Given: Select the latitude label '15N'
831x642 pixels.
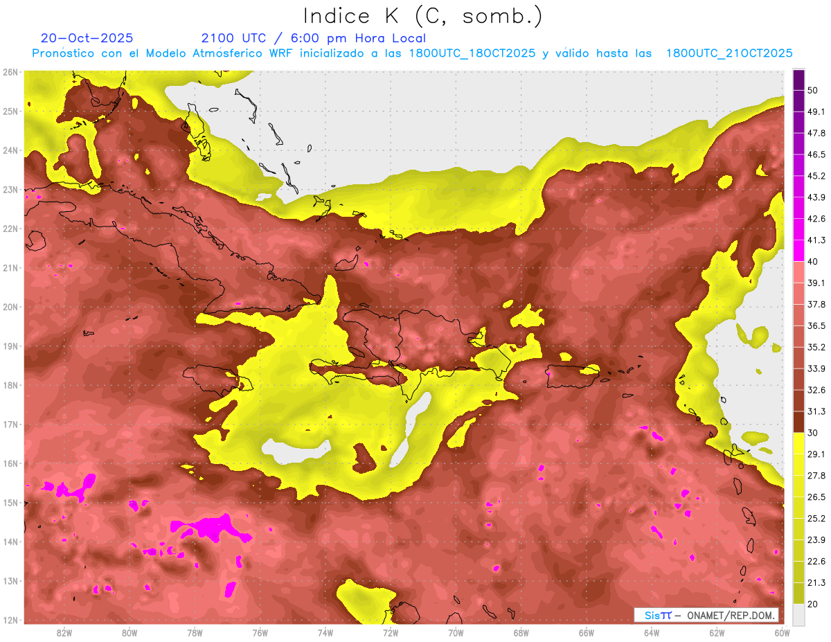Looking at the screenshot, I should pyautogui.click(x=10, y=503).
